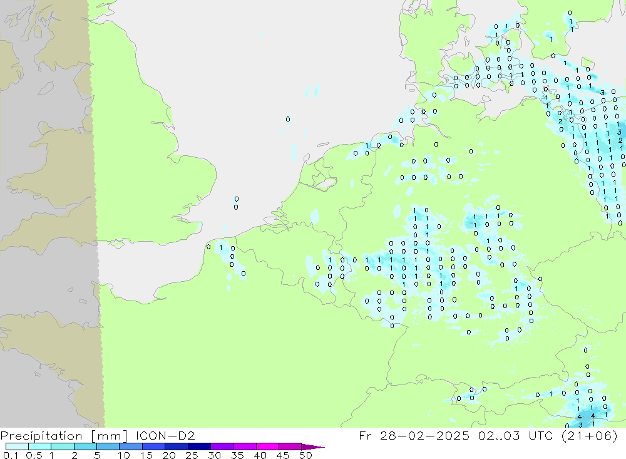Screen dimensions: 626x459
Task: Click the '45' legend scale label
Action: click(x=283, y=455)
